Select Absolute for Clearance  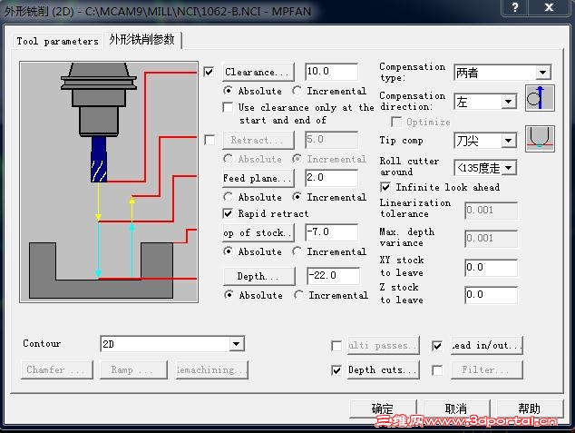[x=228, y=90]
